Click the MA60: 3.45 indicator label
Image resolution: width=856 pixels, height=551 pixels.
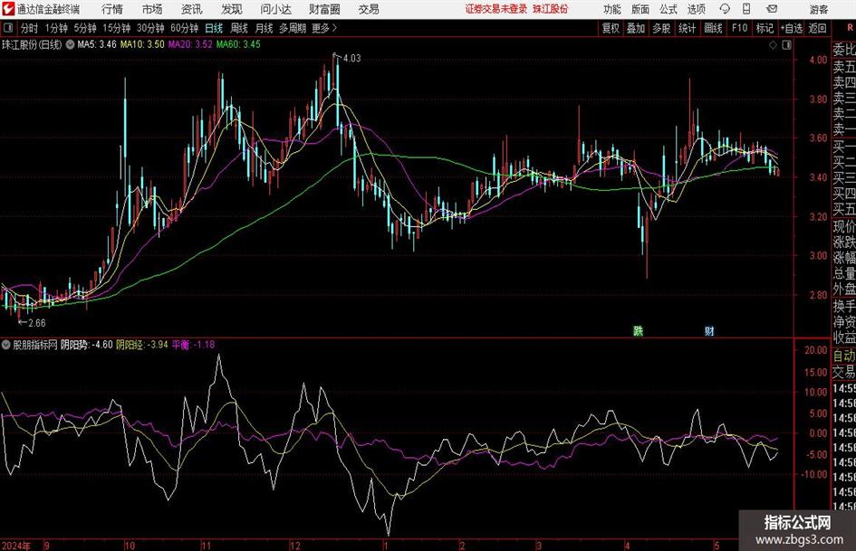[238, 44]
